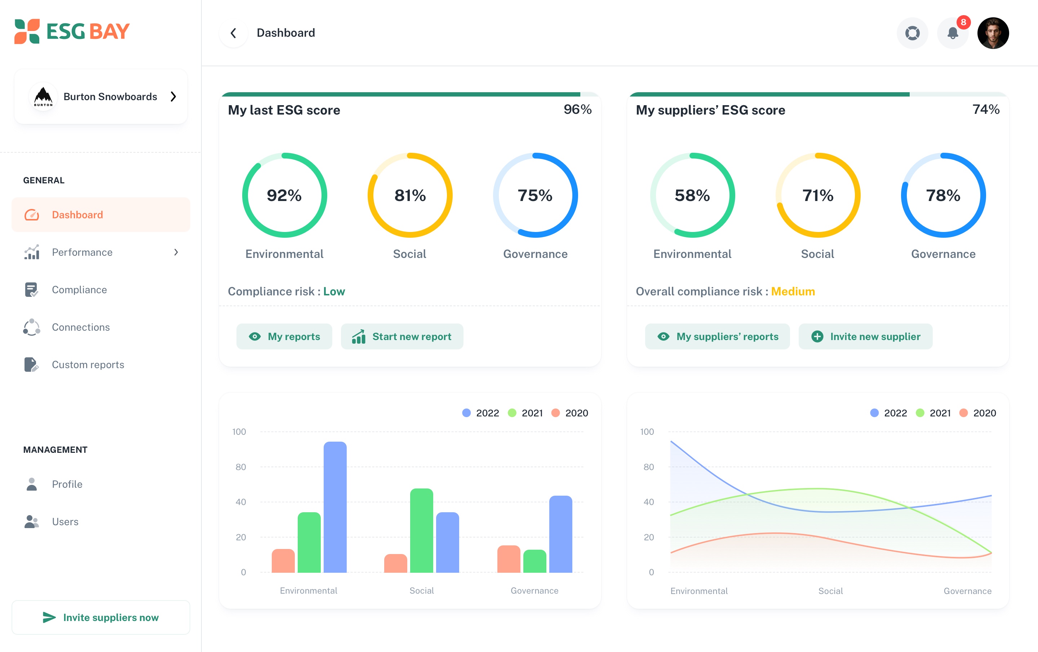Click the Invite suppliers now button
The width and height of the screenshot is (1038, 652).
tap(101, 617)
